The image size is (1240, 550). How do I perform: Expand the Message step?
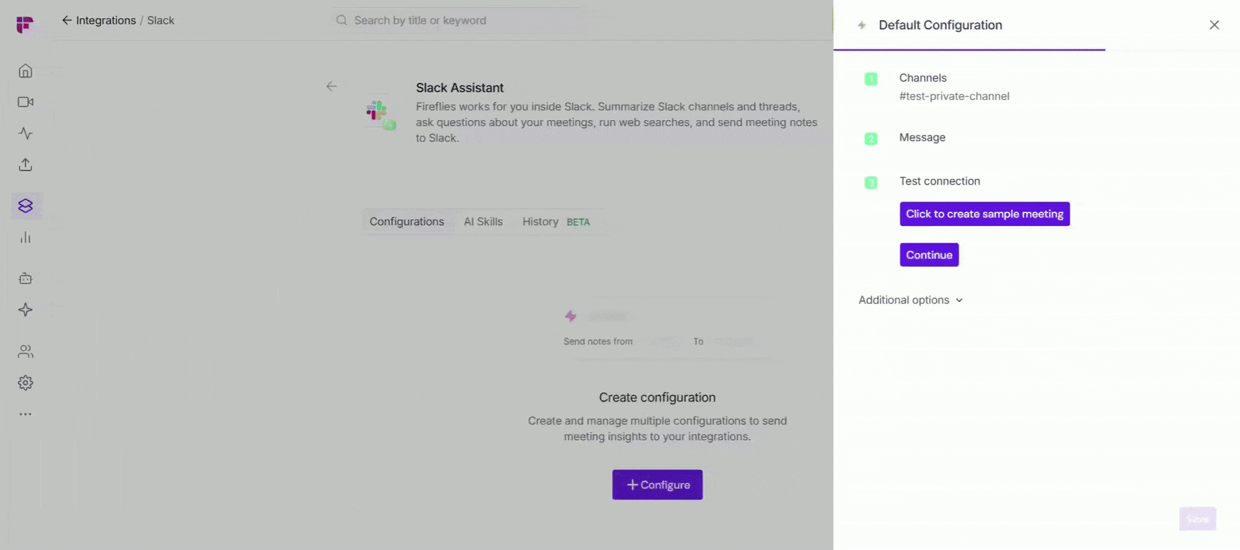coord(922,137)
